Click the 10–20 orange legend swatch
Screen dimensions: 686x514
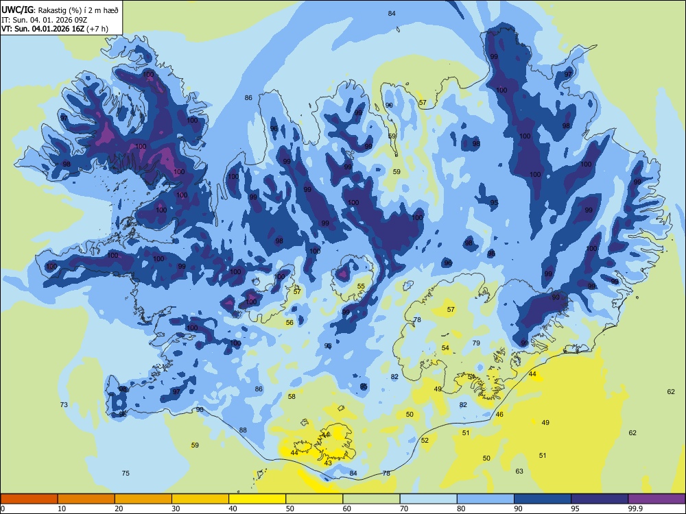86,499
